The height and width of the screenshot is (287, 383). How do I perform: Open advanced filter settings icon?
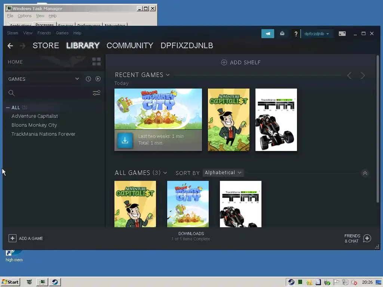pos(96,93)
